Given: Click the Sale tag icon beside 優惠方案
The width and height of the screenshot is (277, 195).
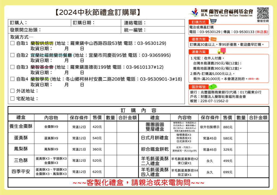Looking at the screenshot, I should [213, 39].
